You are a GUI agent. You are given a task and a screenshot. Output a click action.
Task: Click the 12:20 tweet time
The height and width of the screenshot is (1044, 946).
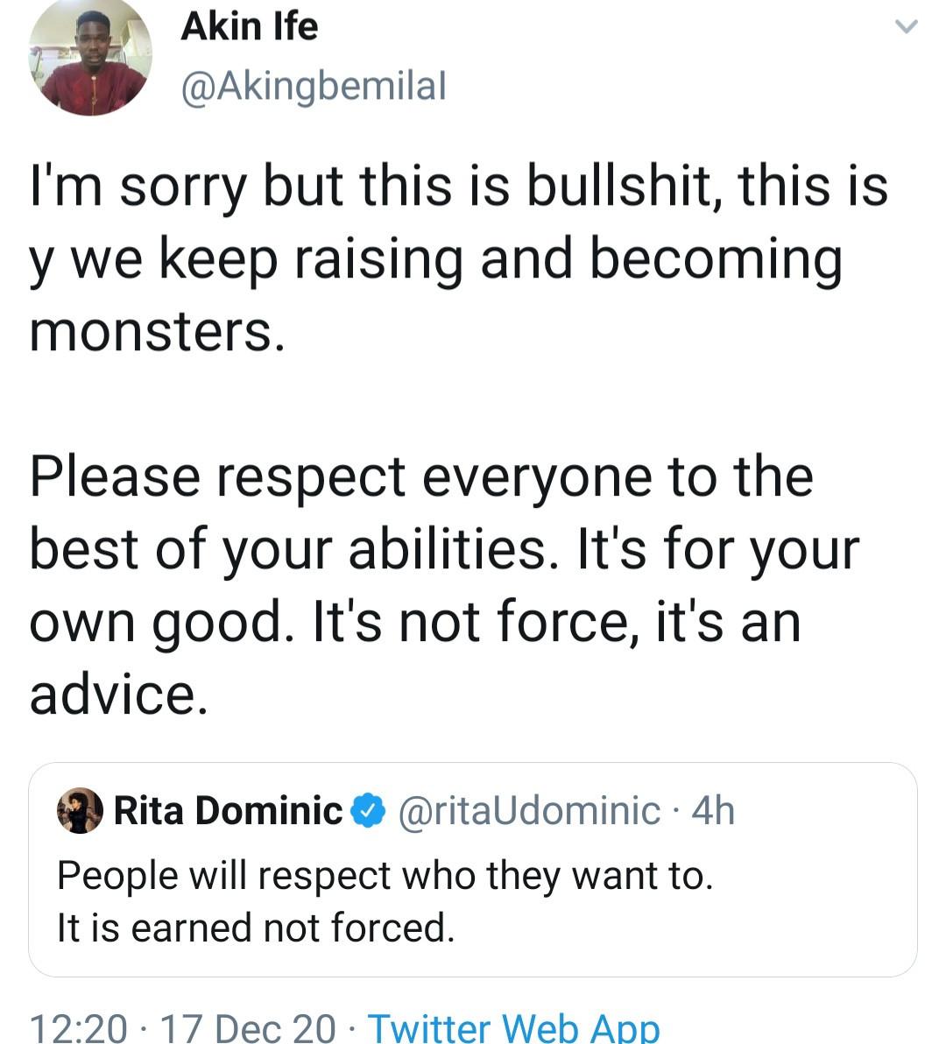78,1026
